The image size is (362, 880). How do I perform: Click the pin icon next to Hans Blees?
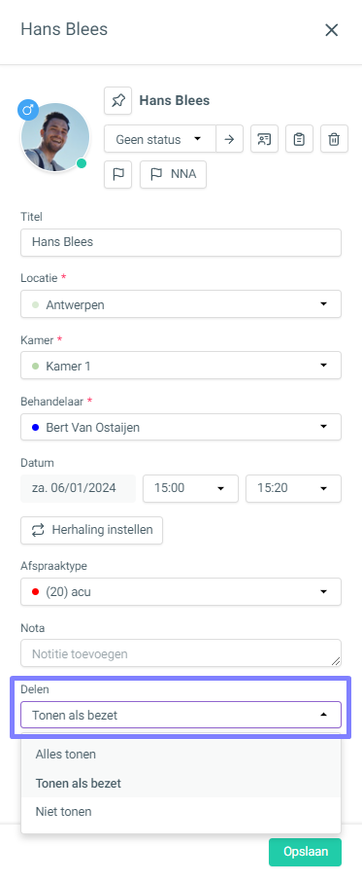[117, 100]
